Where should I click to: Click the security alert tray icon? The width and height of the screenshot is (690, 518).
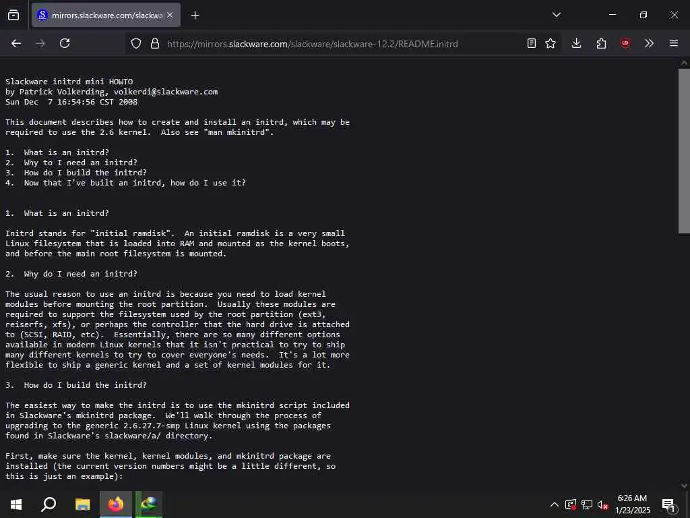(571, 505)
